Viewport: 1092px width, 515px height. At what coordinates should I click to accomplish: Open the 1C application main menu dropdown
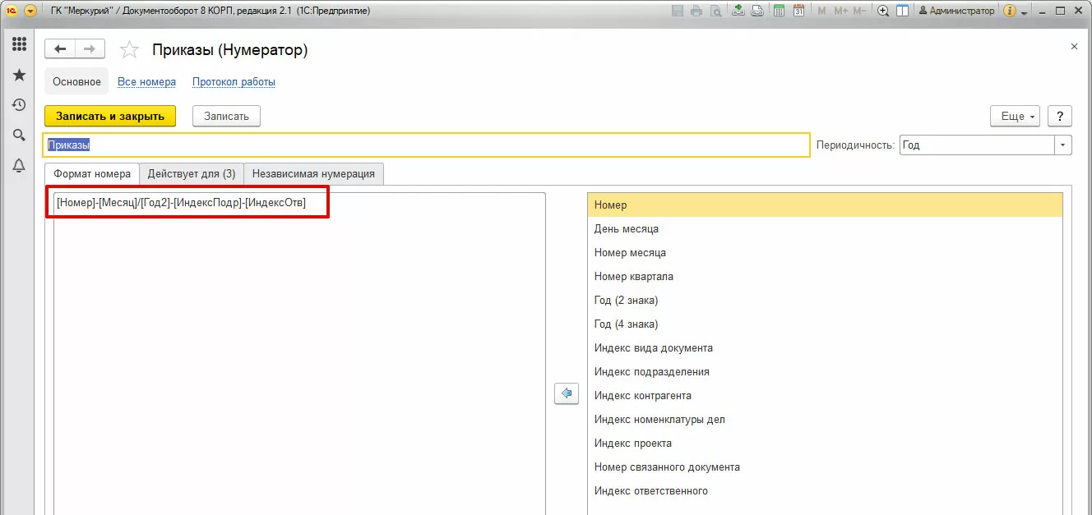click(30, 11)
